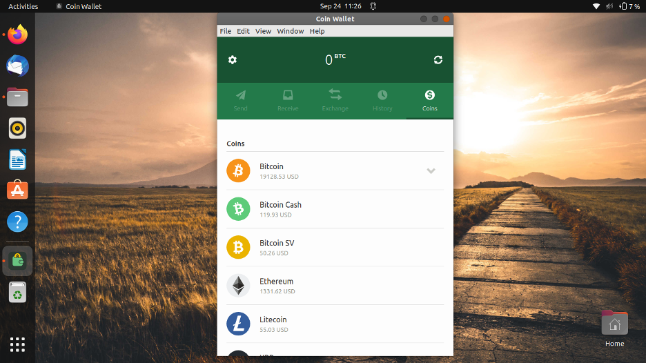Click the 50.26 USD price
The height and width of the screenshot is (363, 646).
coord(274,253)
